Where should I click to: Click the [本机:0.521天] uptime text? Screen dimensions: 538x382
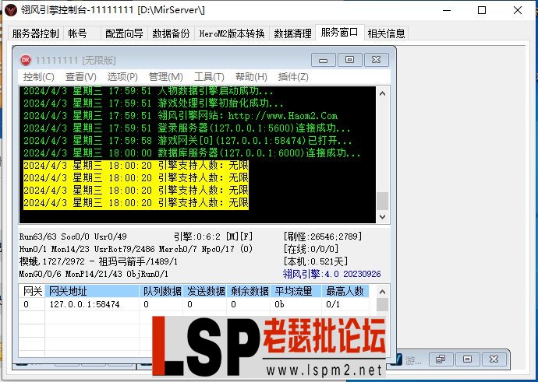tap(315, 261)
